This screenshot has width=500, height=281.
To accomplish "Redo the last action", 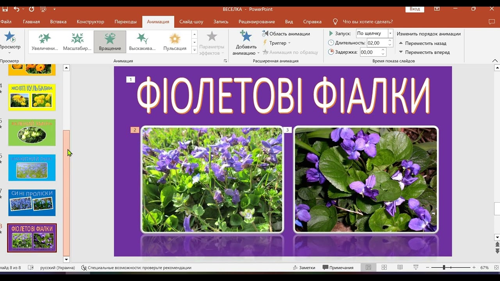I will [x=32, y=9].
